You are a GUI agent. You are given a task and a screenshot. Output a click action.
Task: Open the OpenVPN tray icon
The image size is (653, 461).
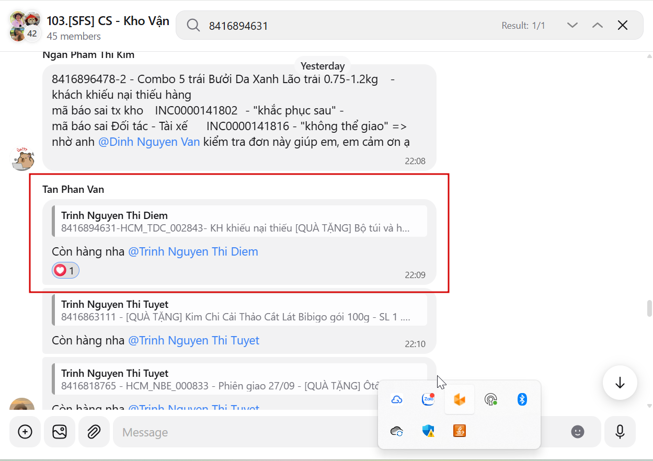point(490,400)
